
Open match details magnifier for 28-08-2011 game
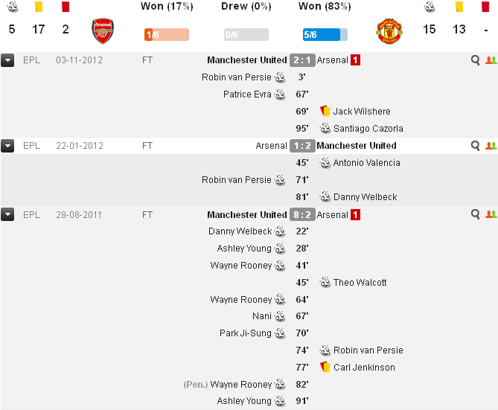(475, 214)
